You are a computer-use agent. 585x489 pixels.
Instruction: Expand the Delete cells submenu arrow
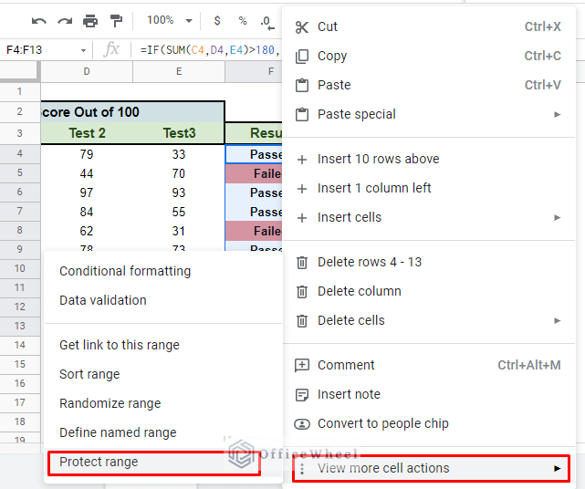tap(557, 321)
